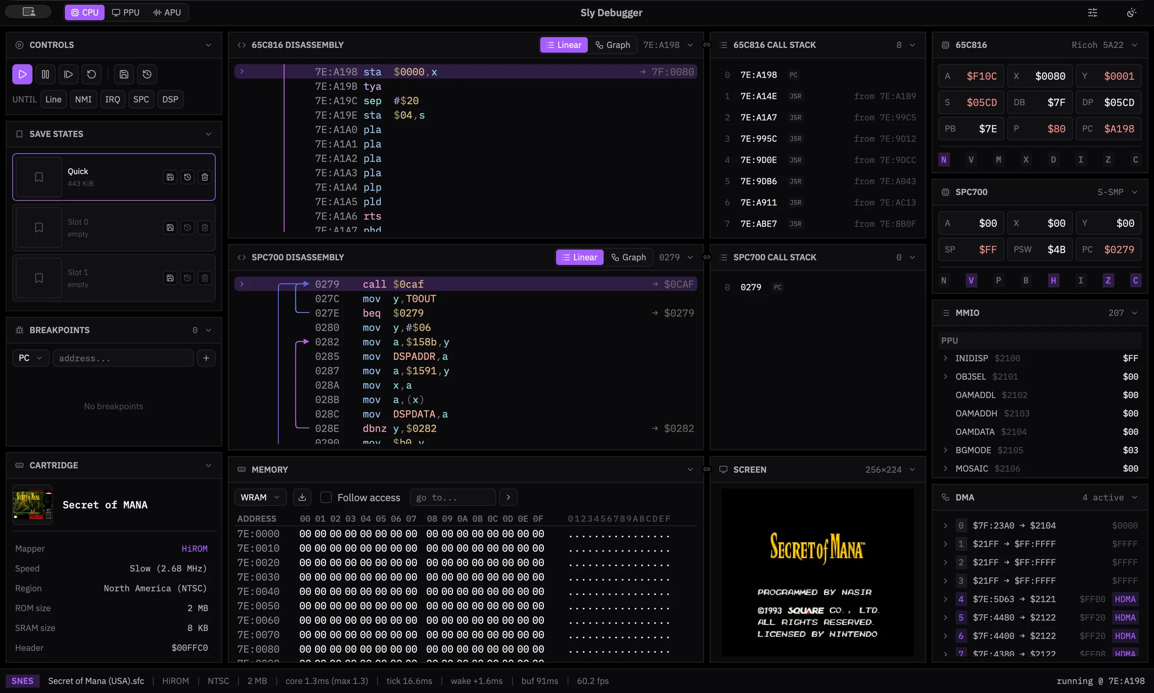Select Graph view for SPC700 Disassembly
Image resolution: width=1154 pixels, height=693 pixels.
click(x=628, y=257)
